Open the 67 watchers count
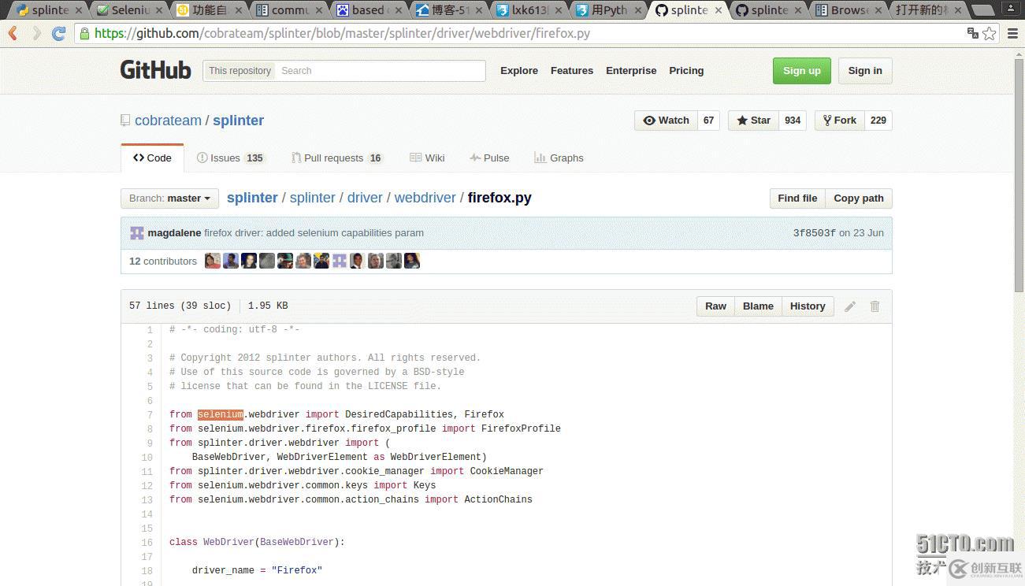Viewport: 1025px width, 586px height. (x=708, y=121)
